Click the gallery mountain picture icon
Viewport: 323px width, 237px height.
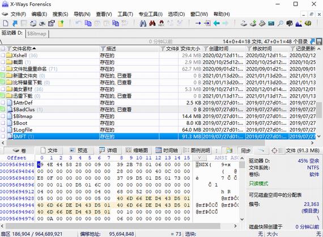299,23
